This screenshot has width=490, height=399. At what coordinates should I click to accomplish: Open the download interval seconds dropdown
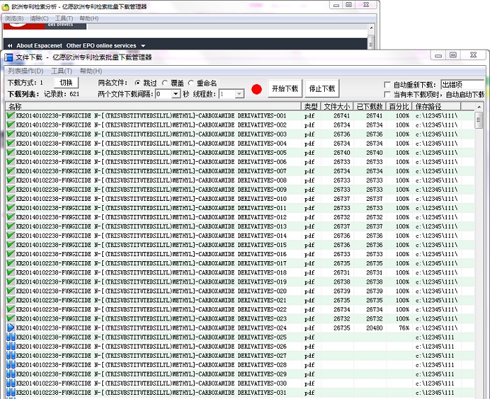(x=176, y=94)
